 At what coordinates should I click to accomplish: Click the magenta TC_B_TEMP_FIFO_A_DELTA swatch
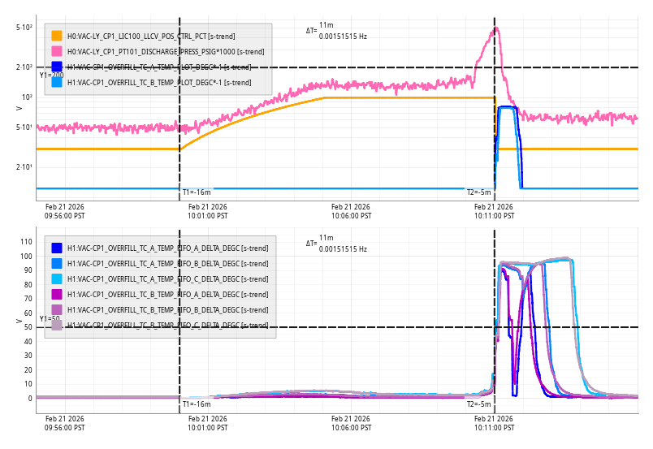tap(57, 294)
